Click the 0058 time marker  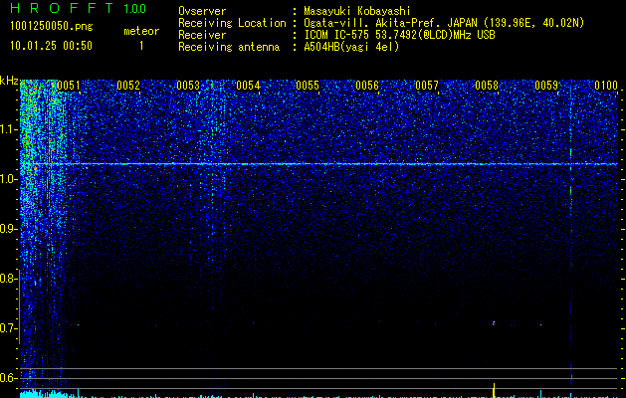(487, 86)
